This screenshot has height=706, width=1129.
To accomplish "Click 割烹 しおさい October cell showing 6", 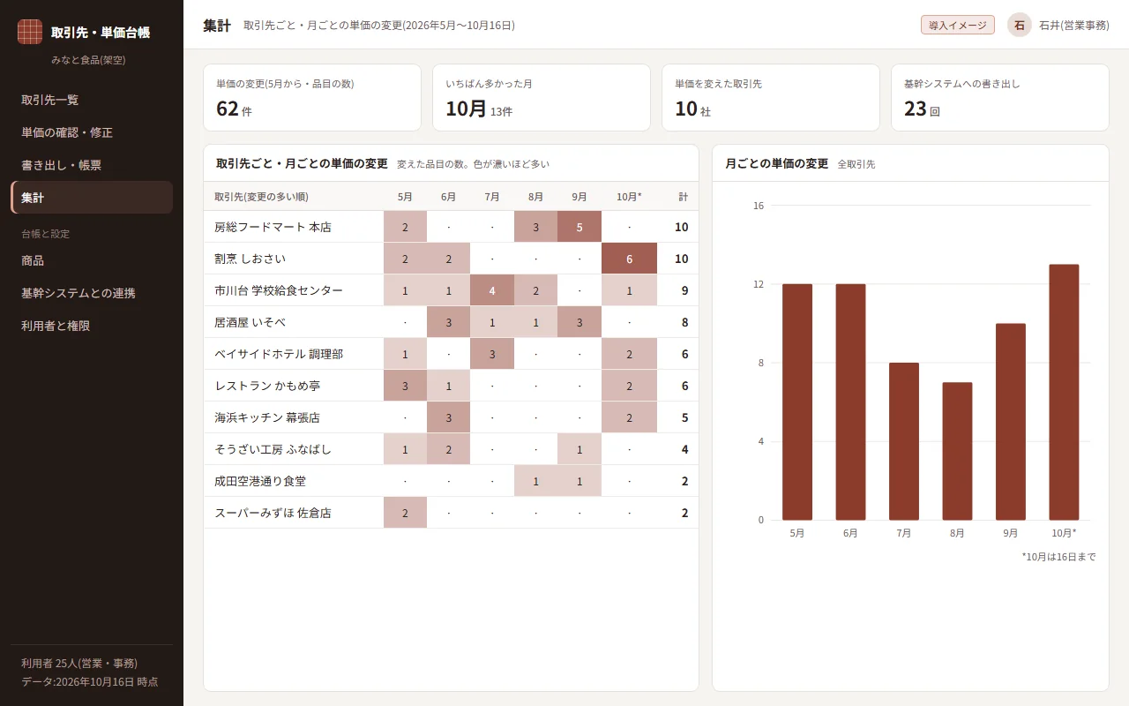I will pos(629,259).
